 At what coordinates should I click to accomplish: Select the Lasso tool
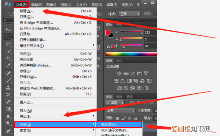(x=8, y=44)
